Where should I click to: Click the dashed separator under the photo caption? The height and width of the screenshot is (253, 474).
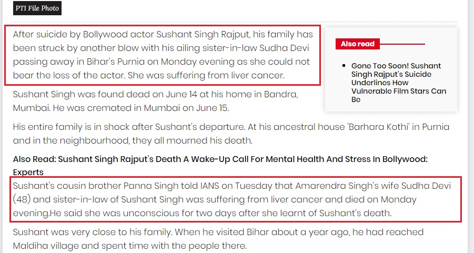point(235,22)
